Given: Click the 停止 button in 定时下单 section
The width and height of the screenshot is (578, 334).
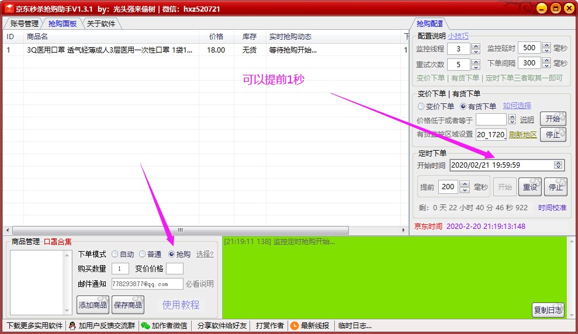Looking at the screenshot, I should [x=556, y=187].
